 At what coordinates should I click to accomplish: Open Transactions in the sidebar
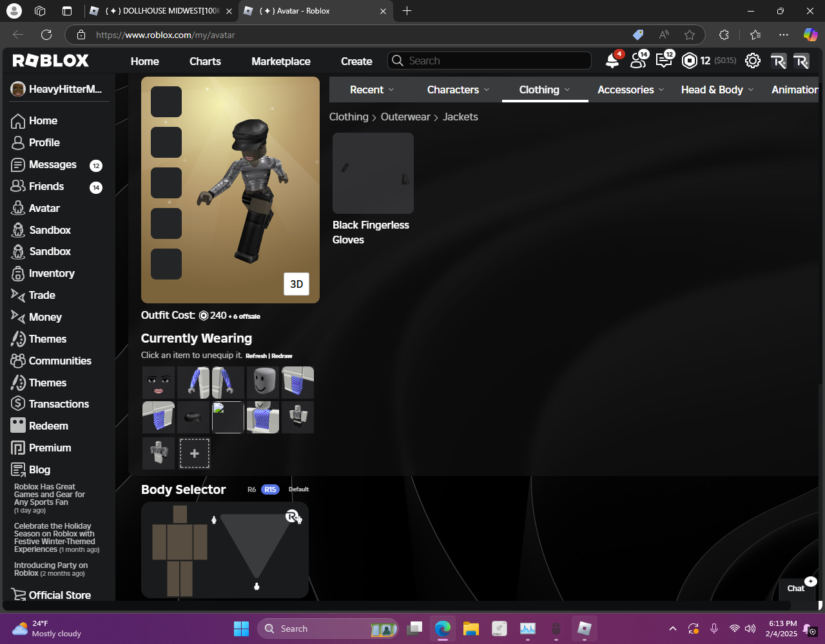click(59, 404)
